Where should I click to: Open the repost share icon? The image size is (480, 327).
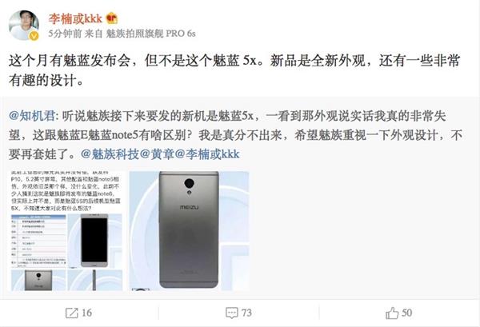[x=72, y=313]
